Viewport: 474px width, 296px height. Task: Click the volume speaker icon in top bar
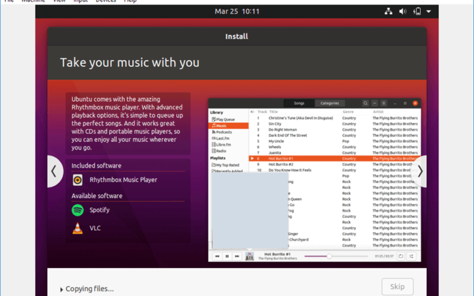403,11
